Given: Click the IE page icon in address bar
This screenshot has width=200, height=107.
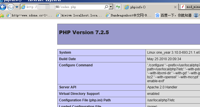Looking at the screenshot, I should pos(23,7).
